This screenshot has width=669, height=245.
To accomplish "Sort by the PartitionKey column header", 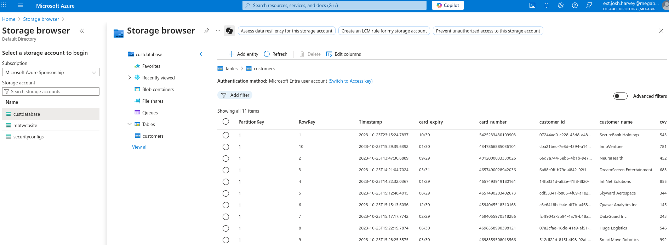I will click(251, 122).
